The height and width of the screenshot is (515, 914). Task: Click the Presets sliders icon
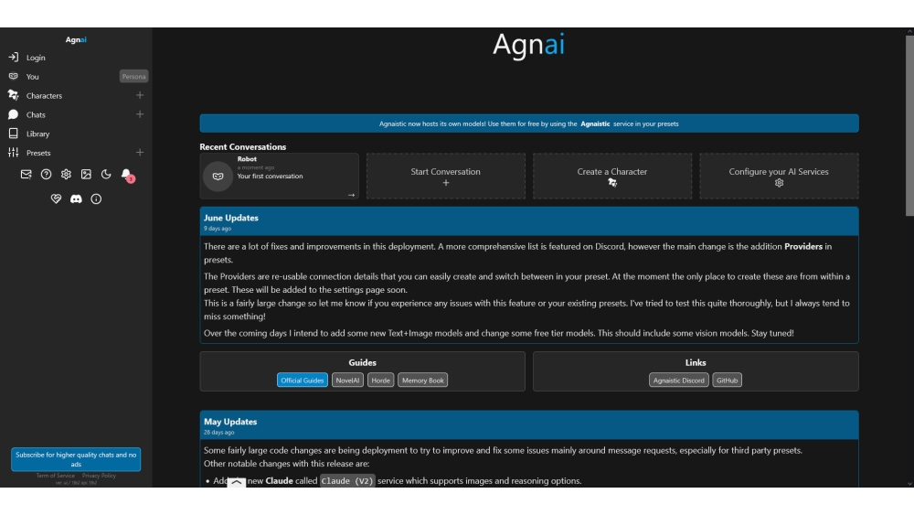(14, 152)
